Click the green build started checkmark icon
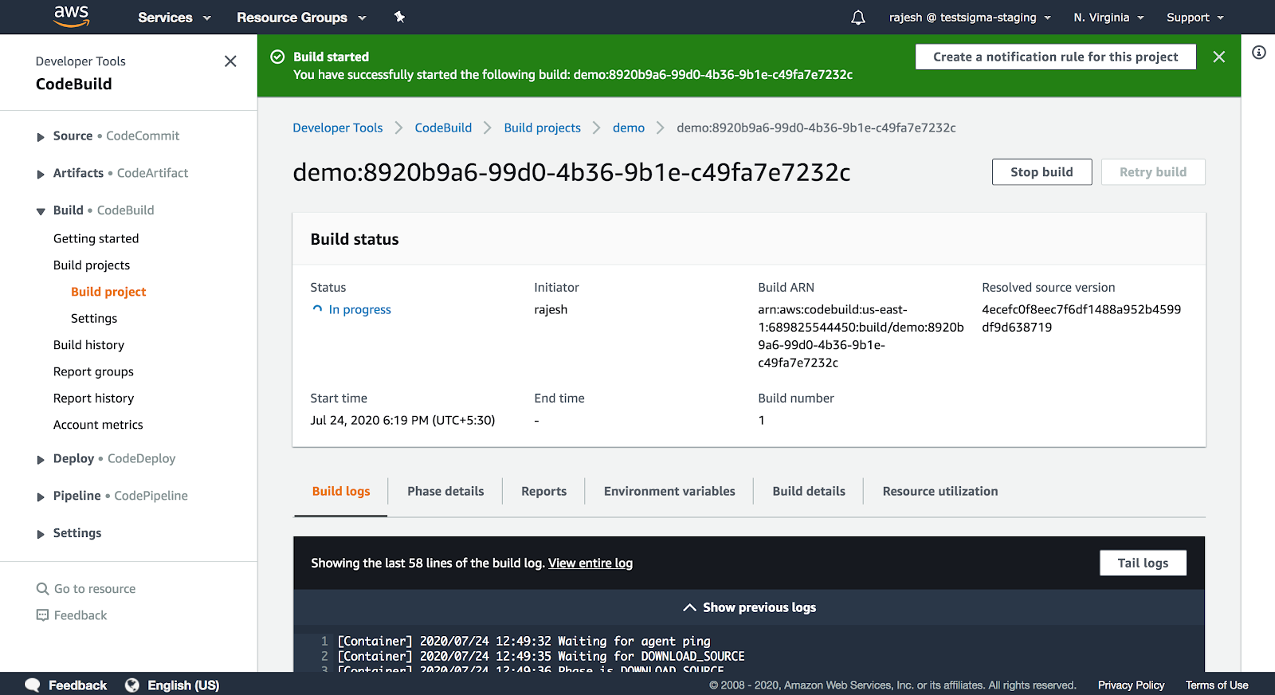This screenshot has width=1275, height=695. [277, 57]
